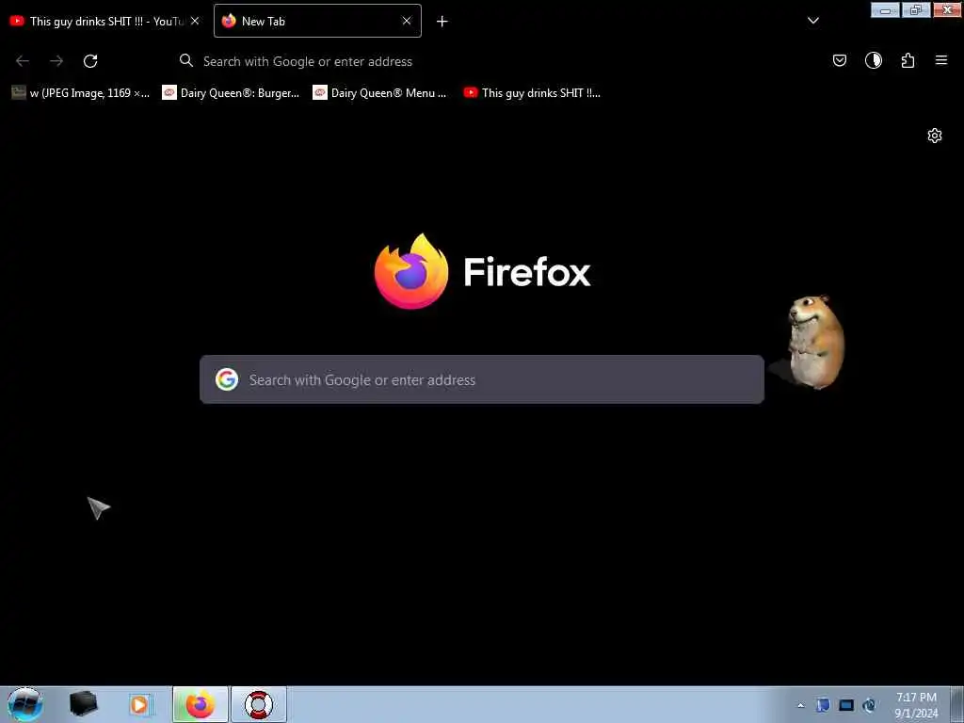
Task: Show hidden system tray icons arrow
Action: 800,705
